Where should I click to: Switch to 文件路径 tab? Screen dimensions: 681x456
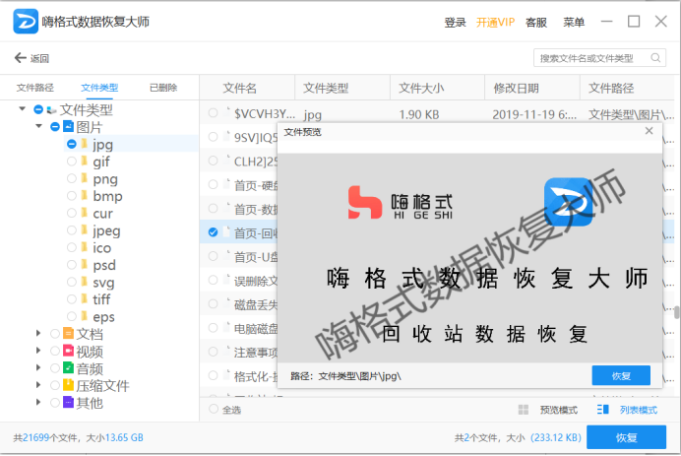point(35,88)
